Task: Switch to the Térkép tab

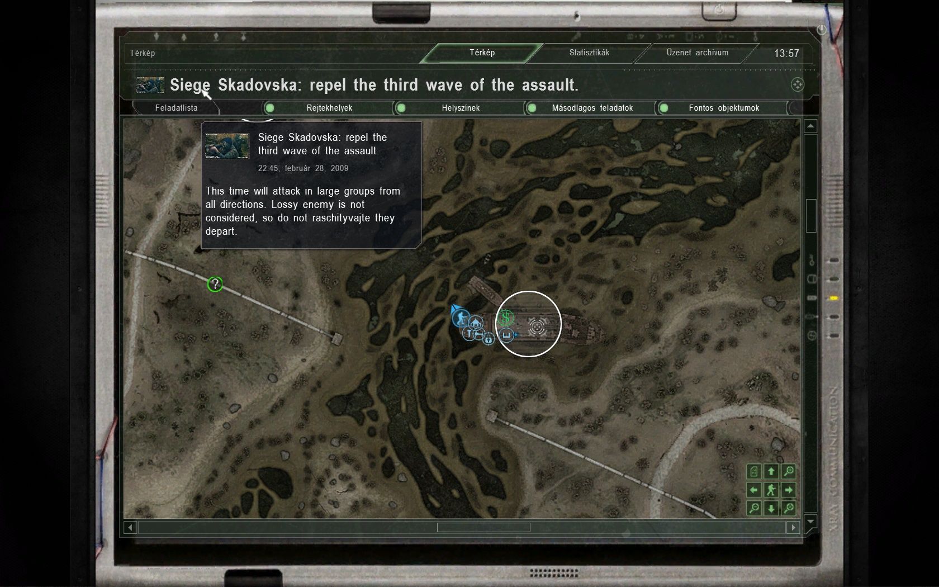Action: [482, 53]
